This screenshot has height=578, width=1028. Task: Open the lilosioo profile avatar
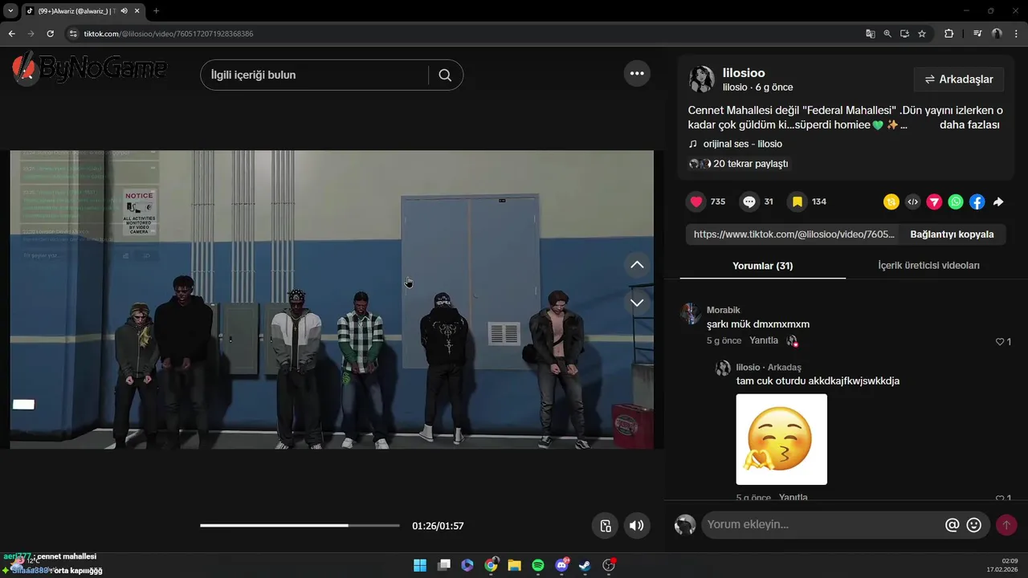(702, 79)
